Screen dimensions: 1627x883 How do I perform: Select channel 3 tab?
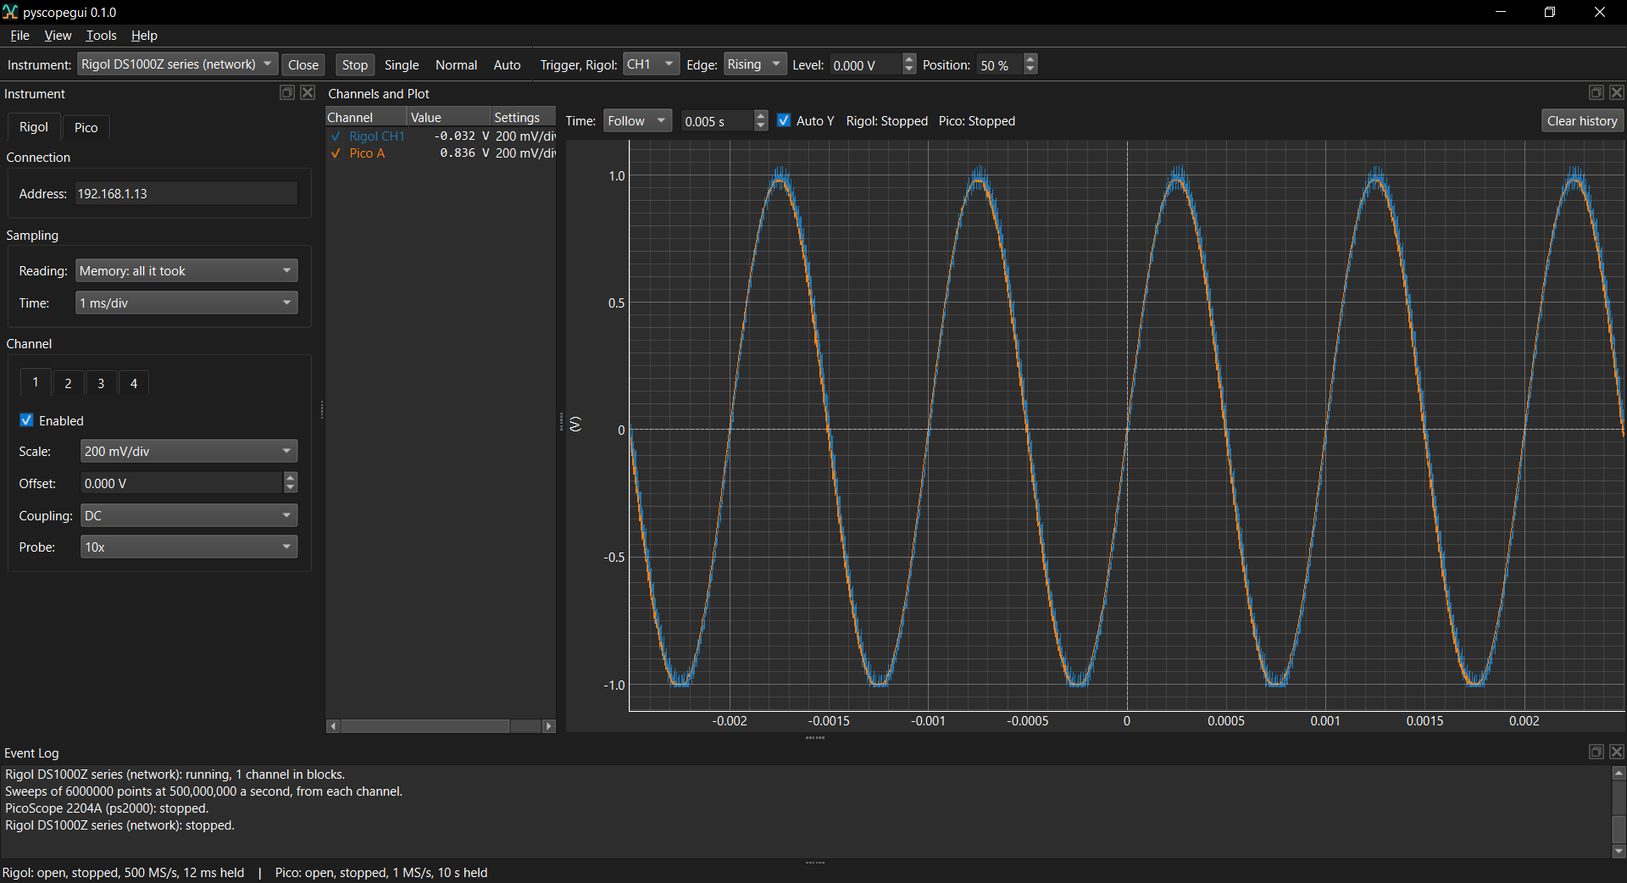[101, 383]
